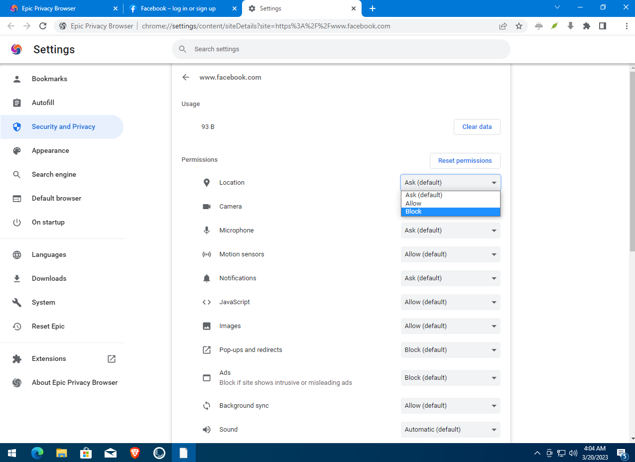Open the Extensions puzzle icon in toolbar
This screenshot has width=635, height=462.
(587, 26)
